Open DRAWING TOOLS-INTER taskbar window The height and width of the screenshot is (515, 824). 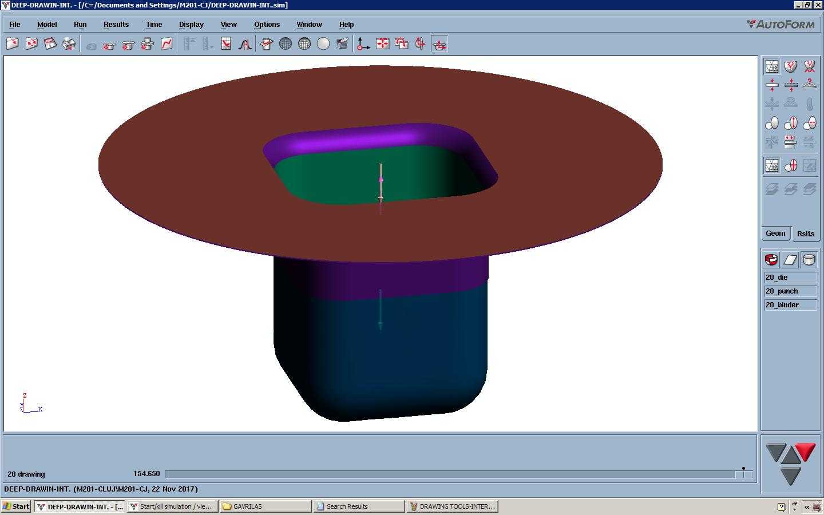point(452,506)
